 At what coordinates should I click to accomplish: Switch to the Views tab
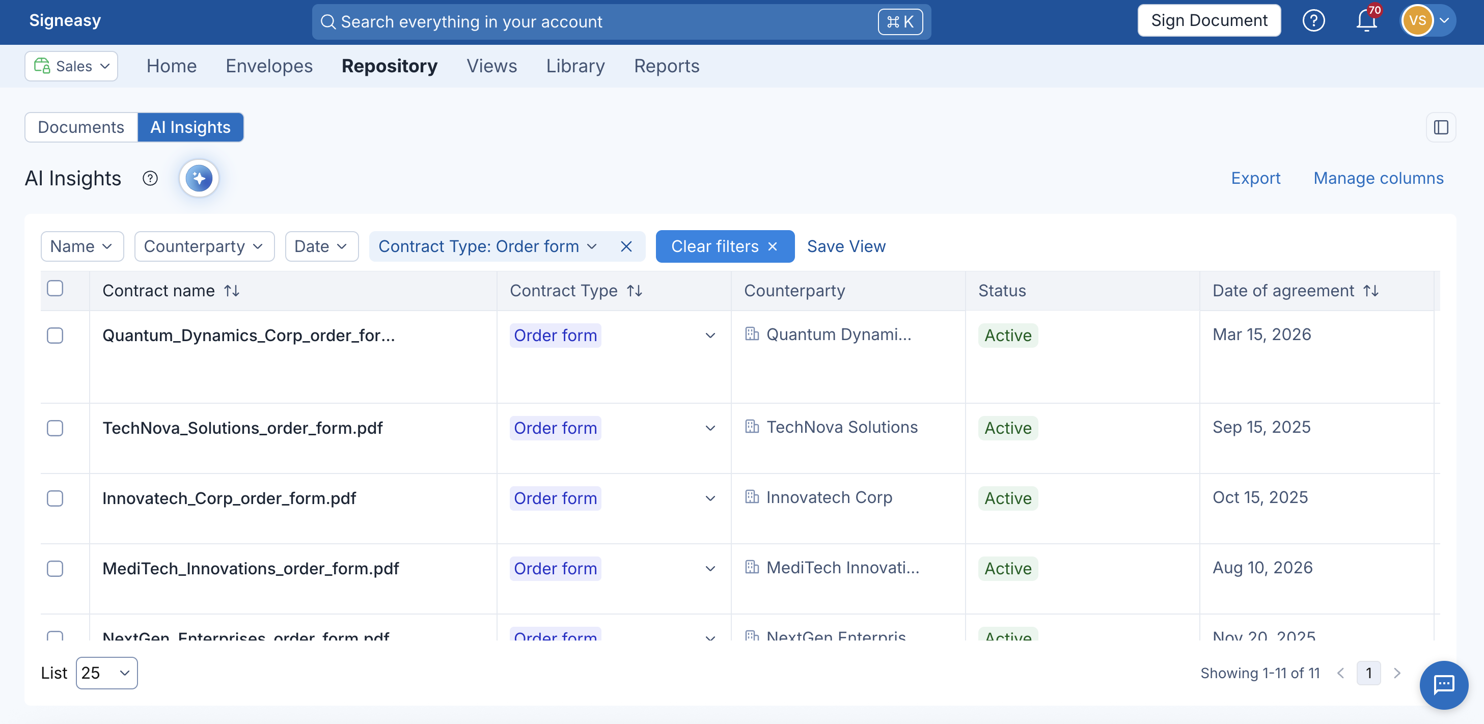(492, 66)
